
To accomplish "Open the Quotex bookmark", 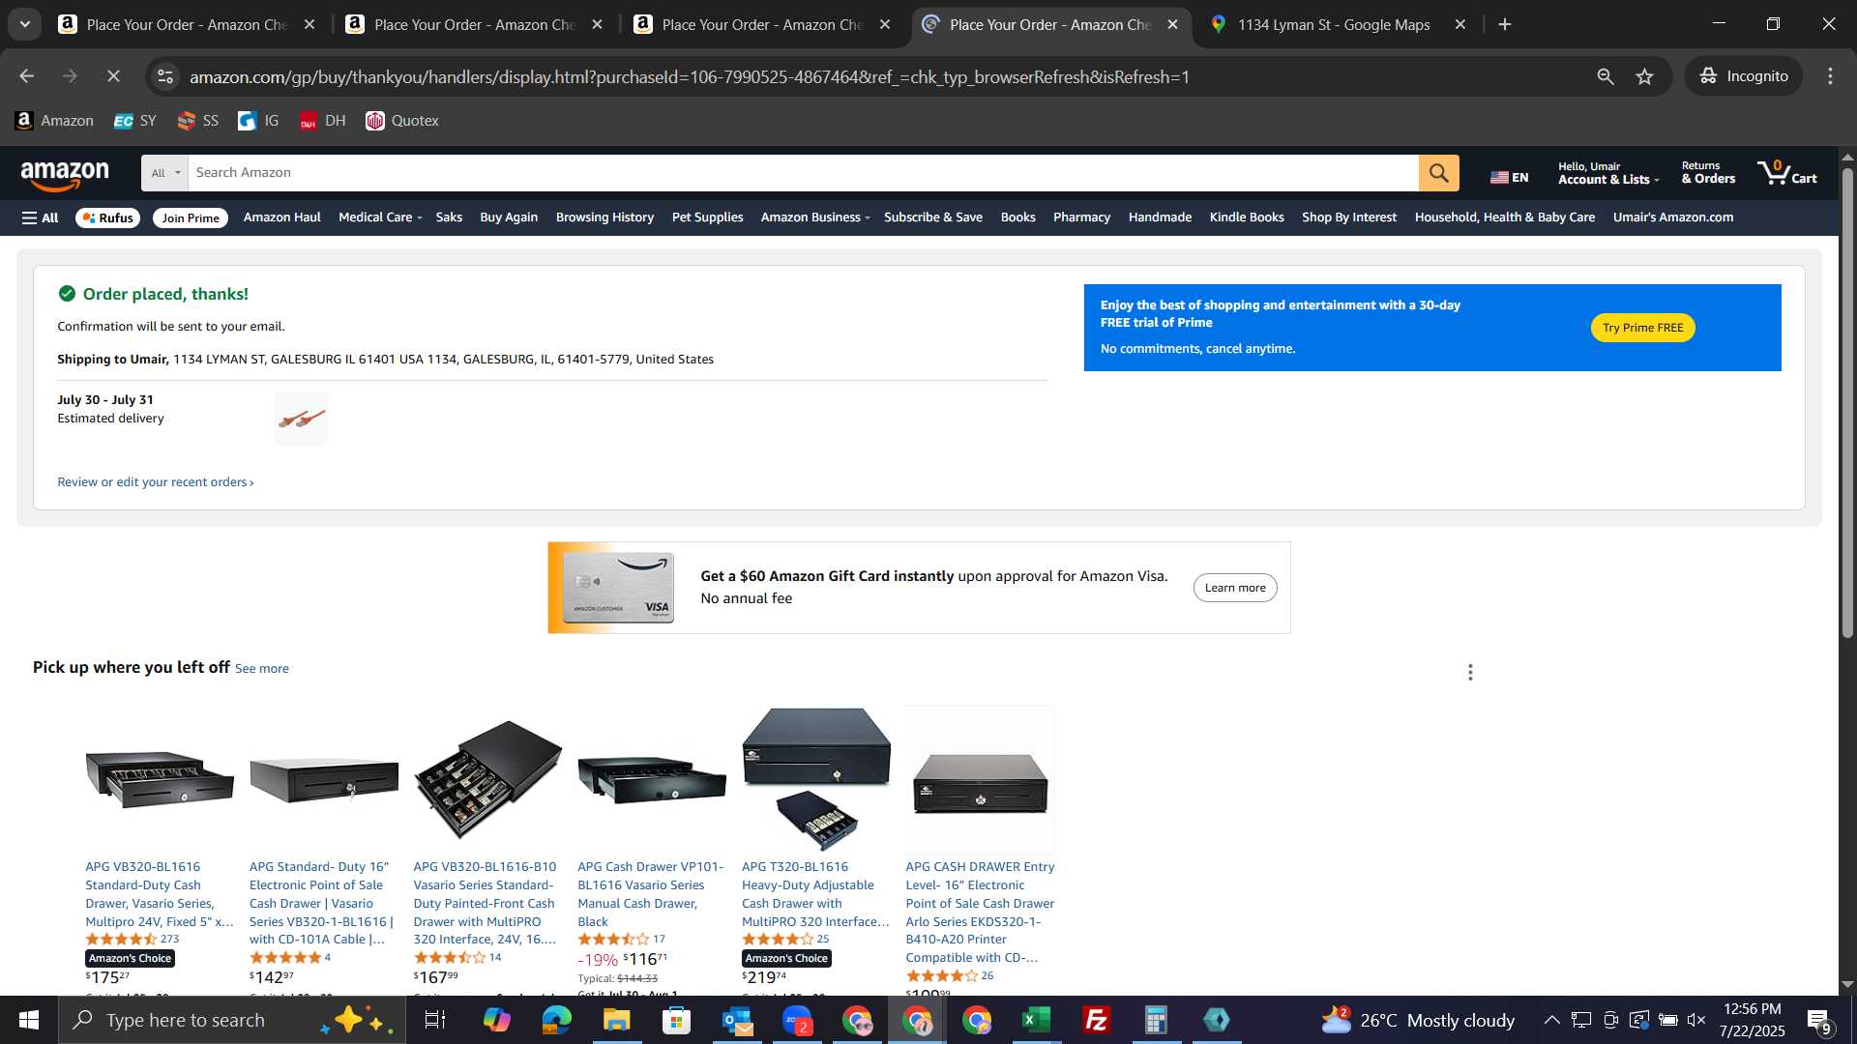I will coord(402,121).
